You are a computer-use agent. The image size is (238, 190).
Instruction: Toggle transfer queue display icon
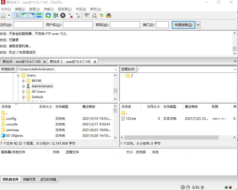(39, 15)
